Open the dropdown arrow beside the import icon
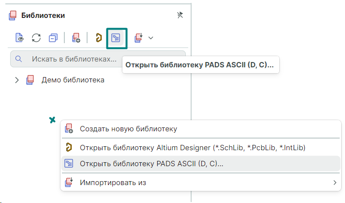Screen dimensions: 345x203 click(151, 38)
